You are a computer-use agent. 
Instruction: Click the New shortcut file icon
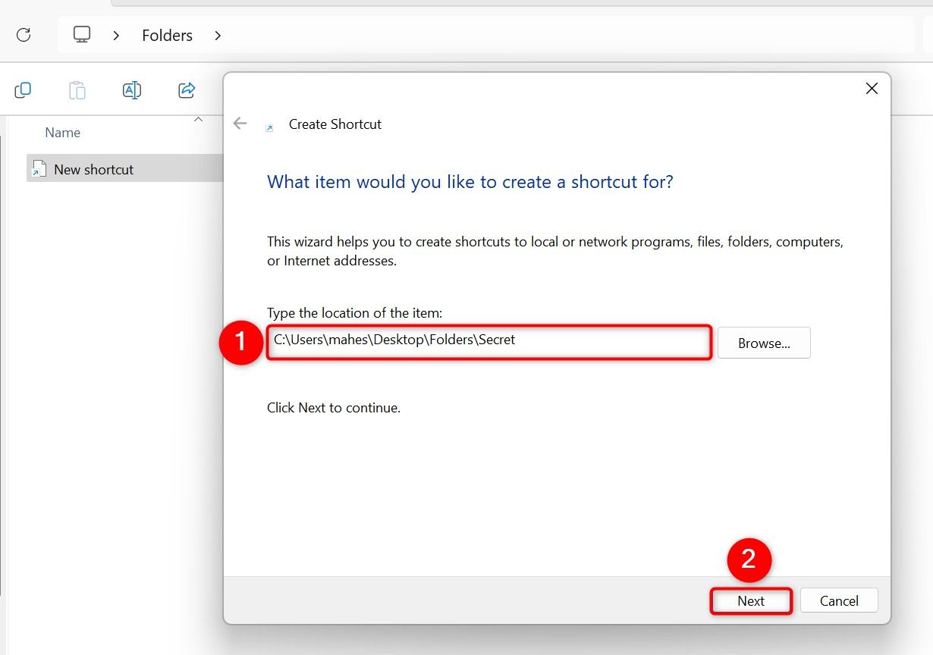point(39,169)
